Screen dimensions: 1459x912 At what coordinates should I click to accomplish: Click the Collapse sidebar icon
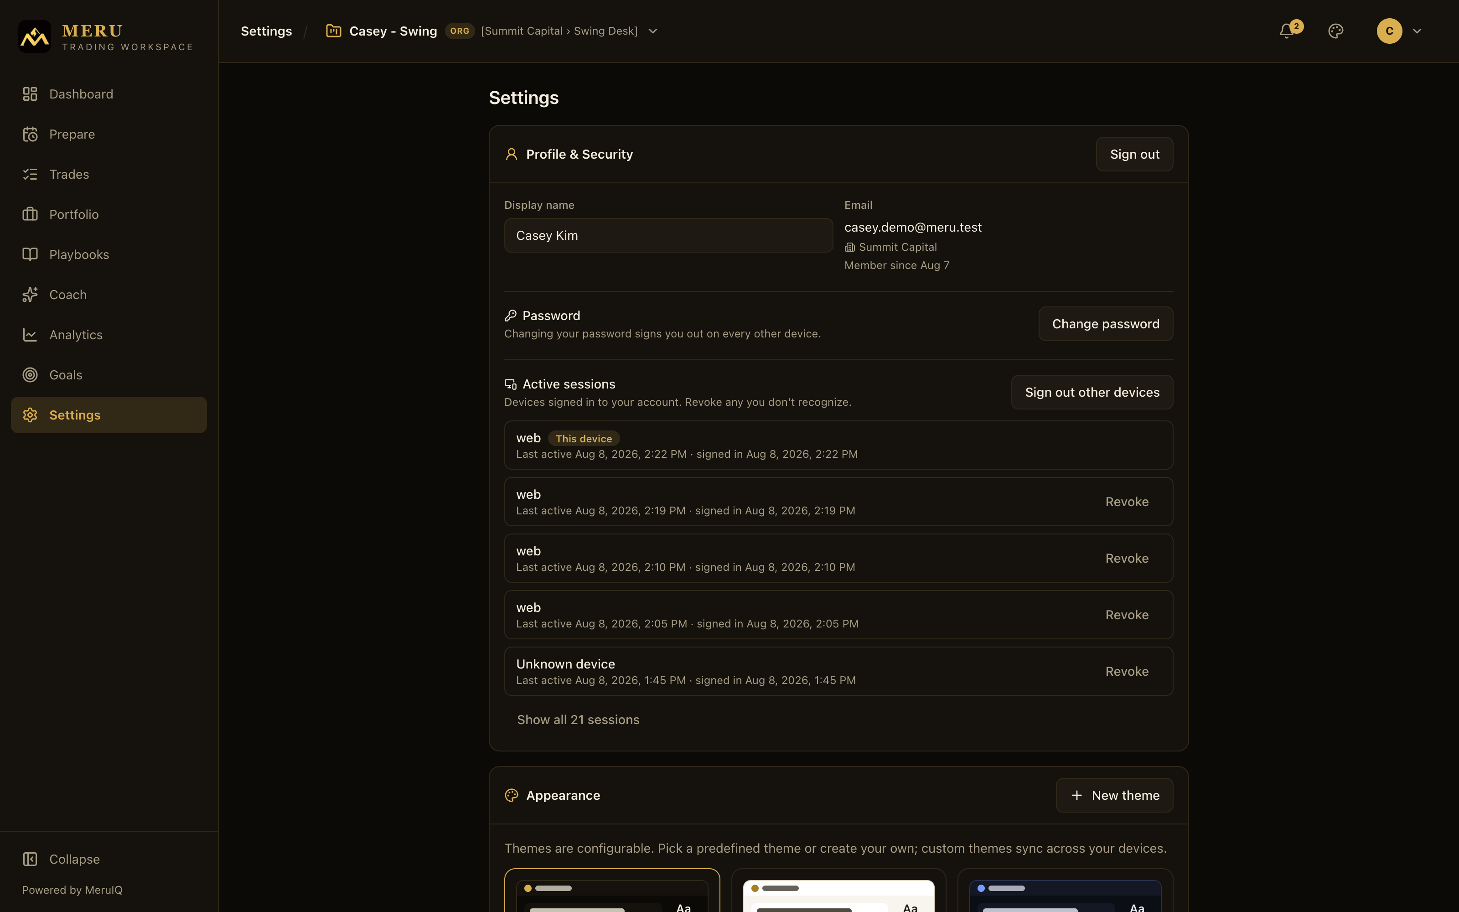(30, 859)
